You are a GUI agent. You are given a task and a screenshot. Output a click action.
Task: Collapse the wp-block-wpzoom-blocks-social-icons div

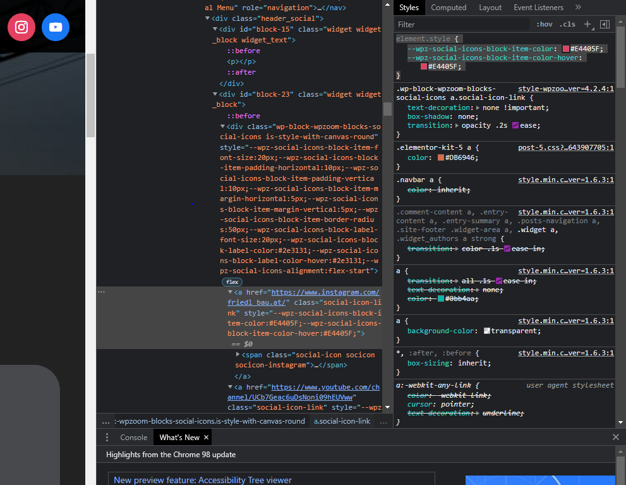[x=222, y=126]
